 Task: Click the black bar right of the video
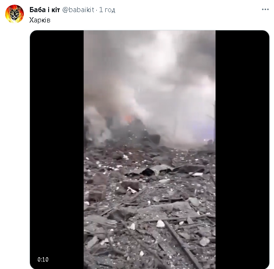click(x=242, y=149)
